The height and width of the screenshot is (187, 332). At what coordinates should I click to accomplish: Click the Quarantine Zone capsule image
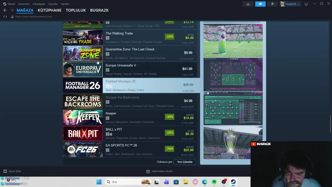click(x=83, y=54)
